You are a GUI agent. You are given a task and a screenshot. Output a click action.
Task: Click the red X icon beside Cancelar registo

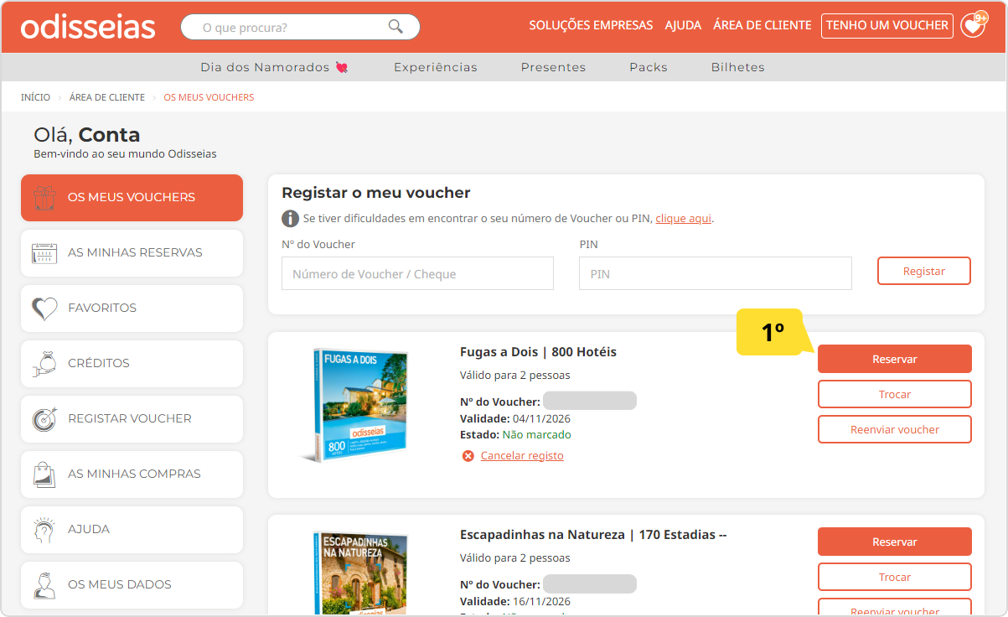pyautogui.click(x=468, y=456)
